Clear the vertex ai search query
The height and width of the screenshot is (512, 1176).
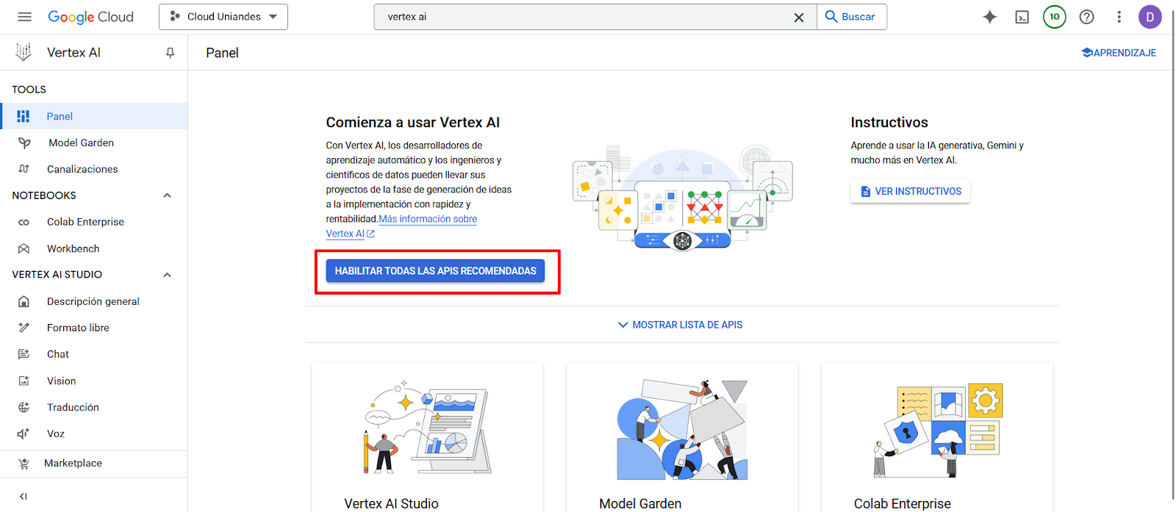point(799,17)
